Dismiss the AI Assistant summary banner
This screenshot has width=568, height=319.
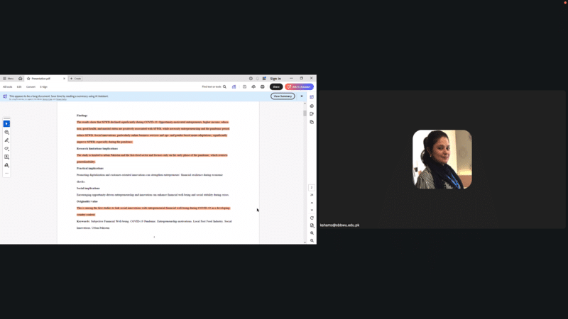(x=301, y=96)
